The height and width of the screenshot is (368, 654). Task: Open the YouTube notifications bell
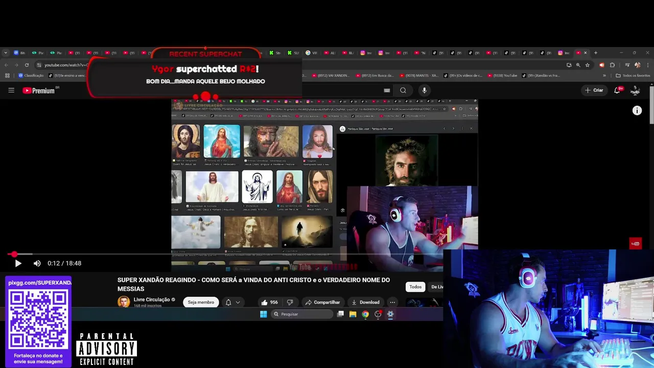pos(618,90)
